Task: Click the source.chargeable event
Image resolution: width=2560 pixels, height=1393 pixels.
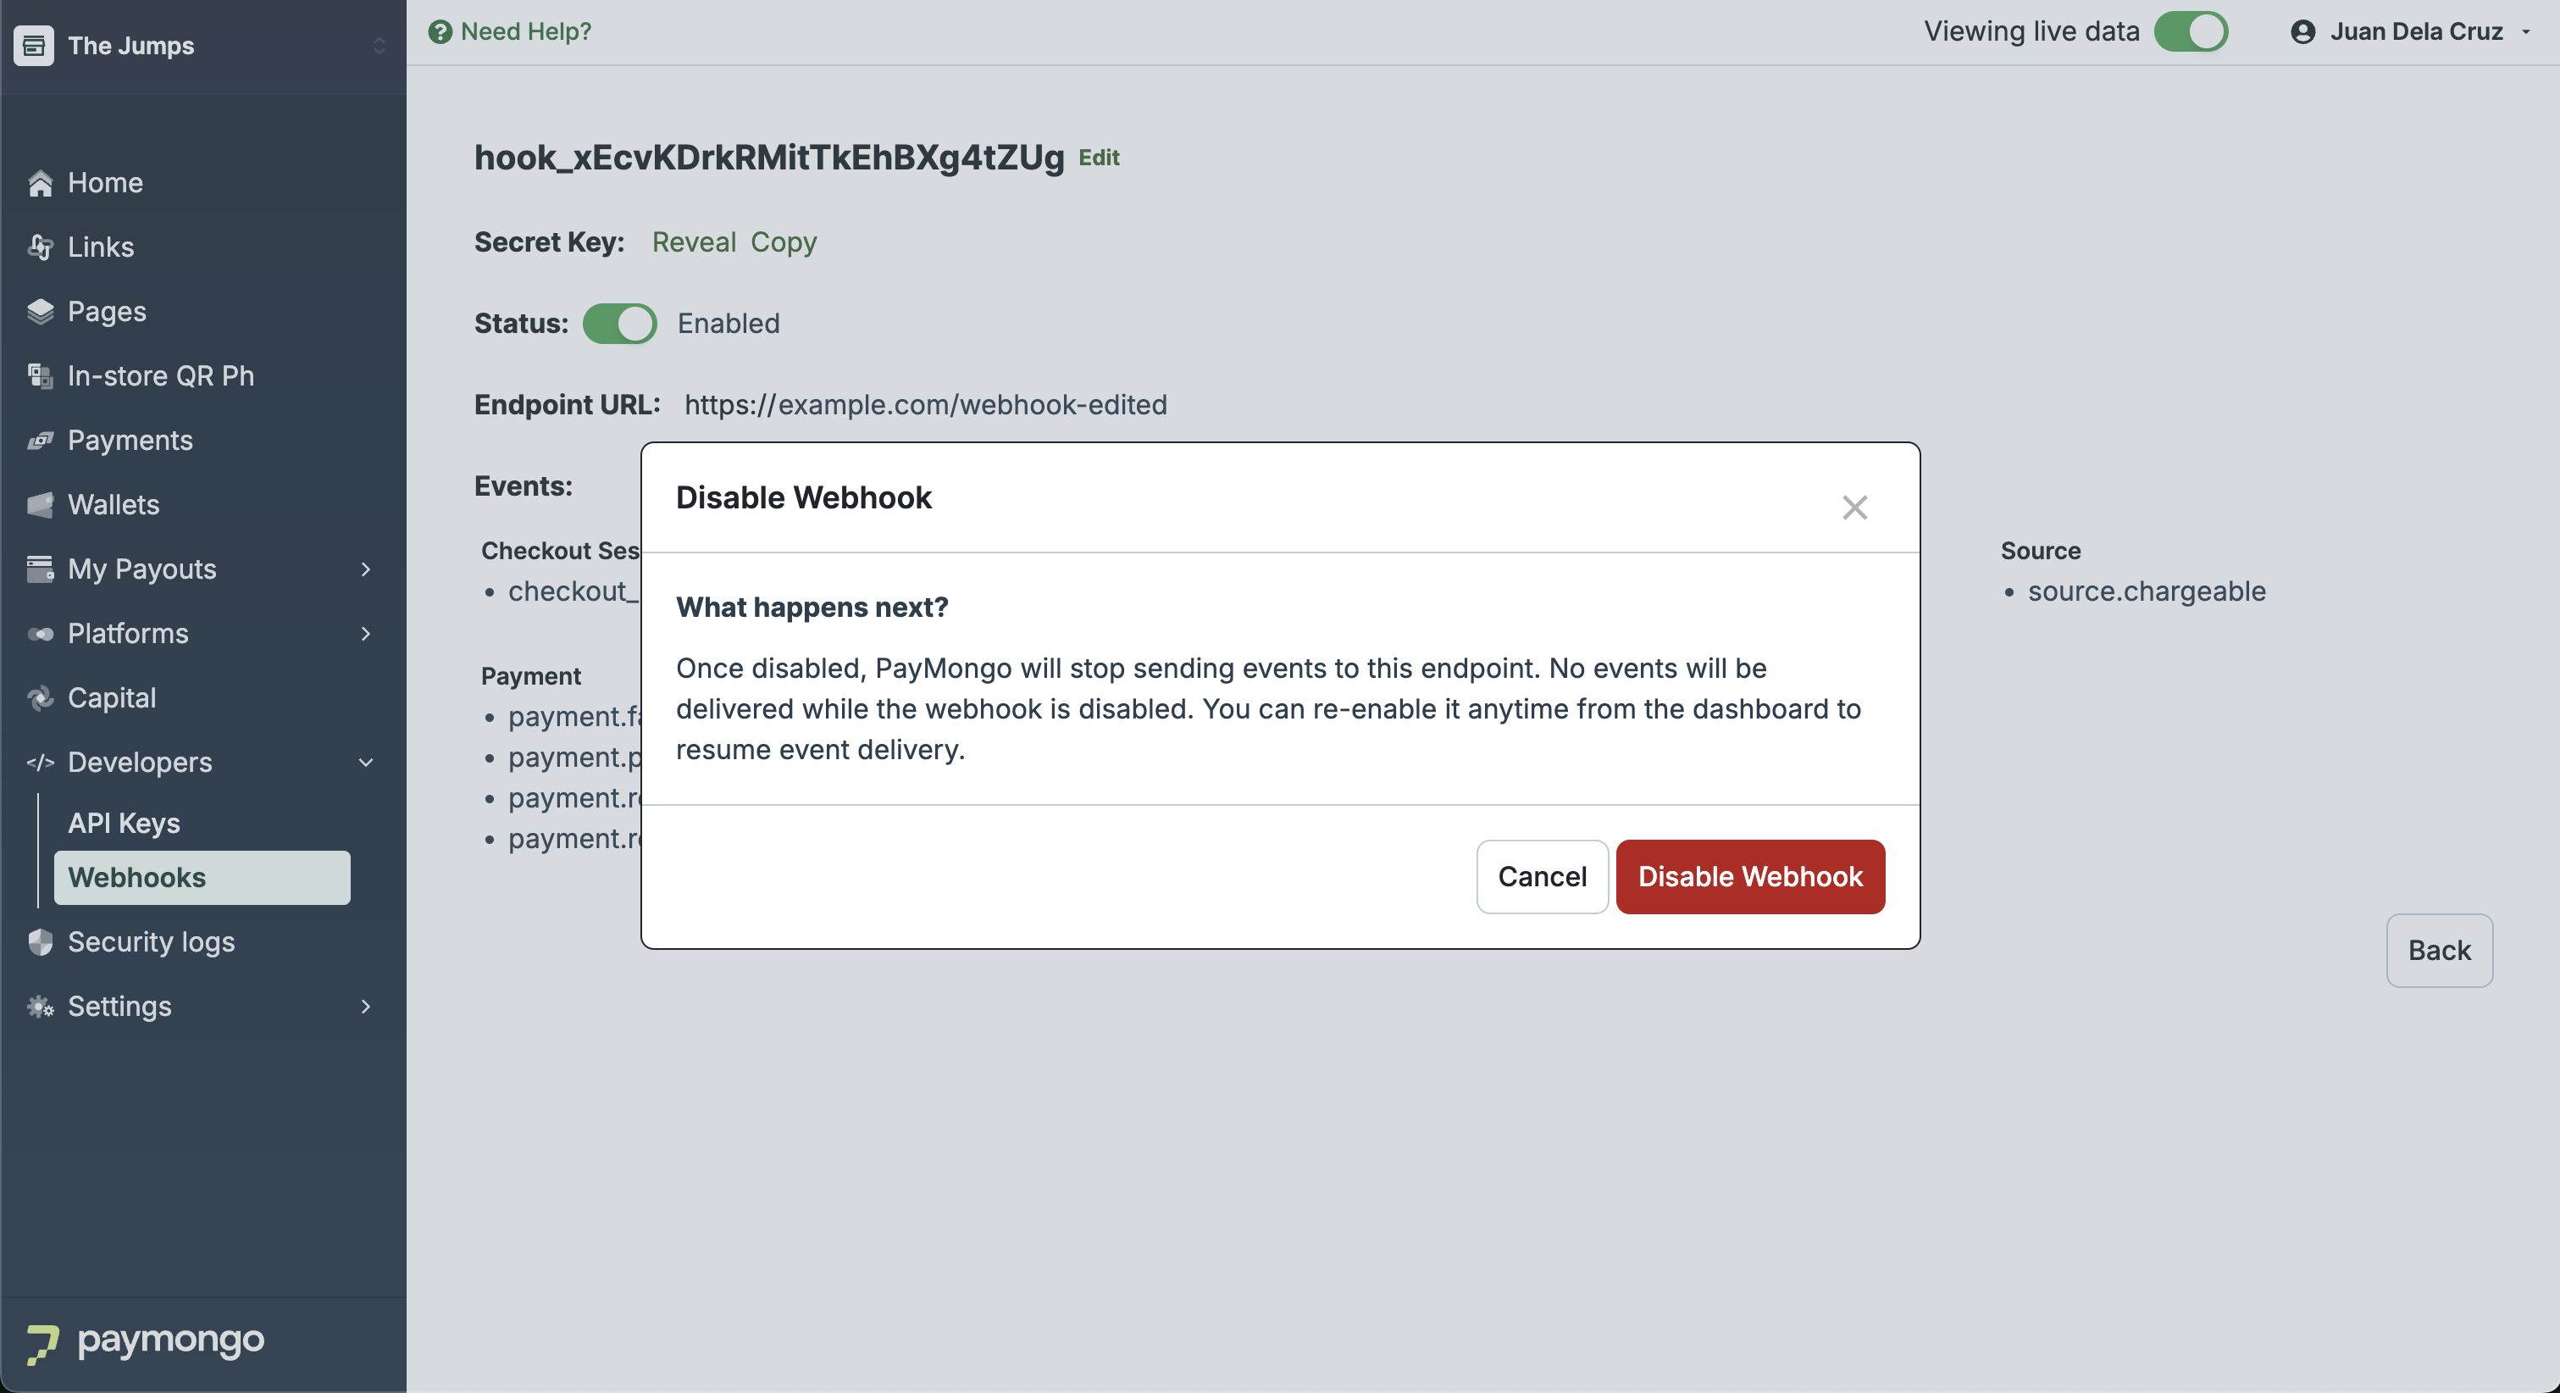Action: tap(2147, 591)
